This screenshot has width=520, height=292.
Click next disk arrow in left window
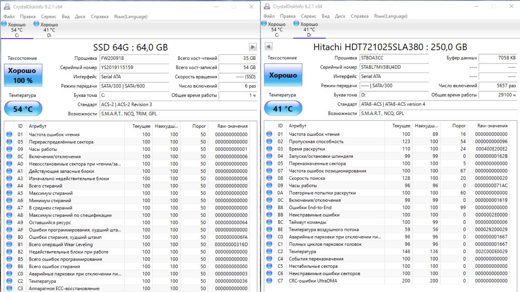coord(252,47)
